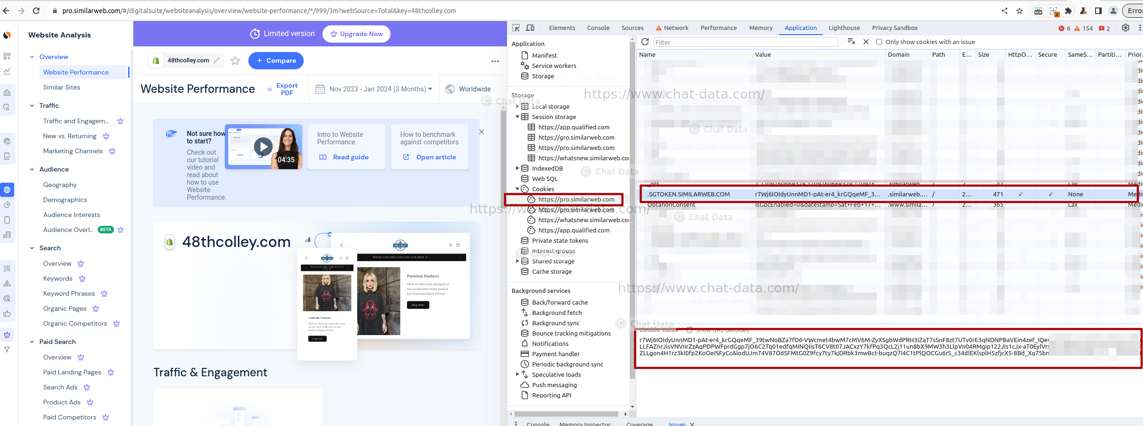Switch to the Lighthouse tab
The width and height of the screenshot is (1143, 426).
(844, 28)
